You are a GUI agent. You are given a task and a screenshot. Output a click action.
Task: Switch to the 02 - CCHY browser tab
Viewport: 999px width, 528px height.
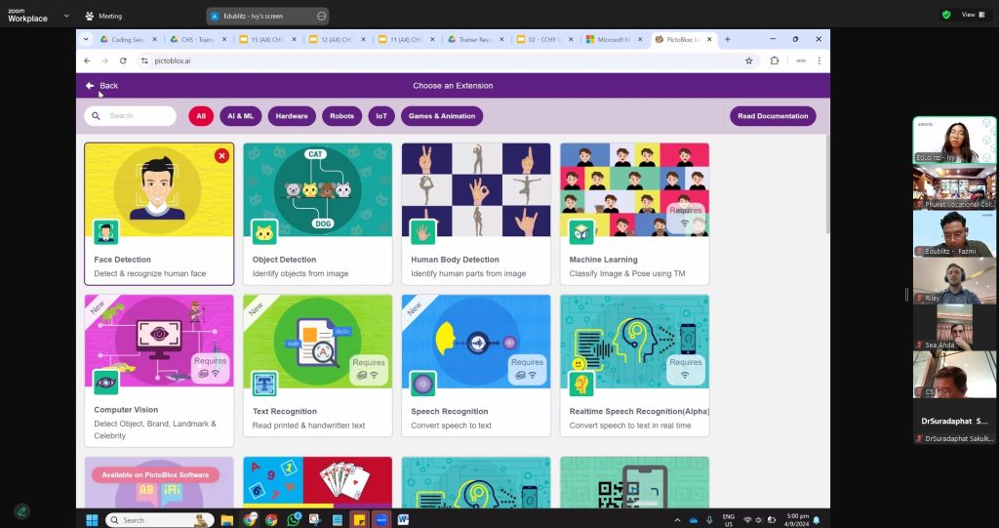pos(544,40)
